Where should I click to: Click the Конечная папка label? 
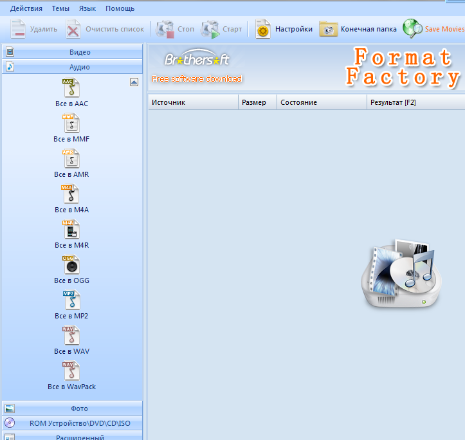369,29
